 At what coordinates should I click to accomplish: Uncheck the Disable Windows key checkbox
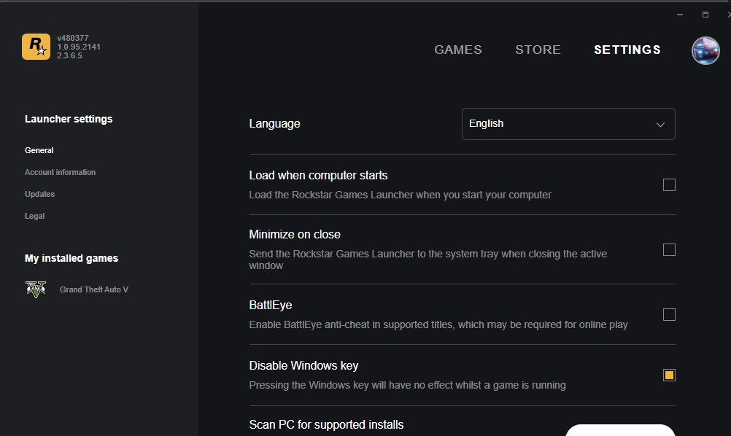pyautogui.click(x=669, y=375)
